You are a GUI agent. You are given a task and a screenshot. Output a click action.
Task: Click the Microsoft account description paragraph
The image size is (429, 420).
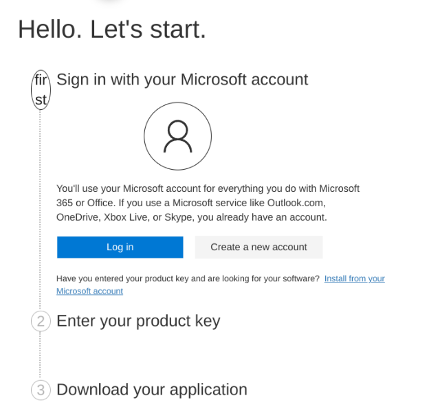tap(206, 203)
